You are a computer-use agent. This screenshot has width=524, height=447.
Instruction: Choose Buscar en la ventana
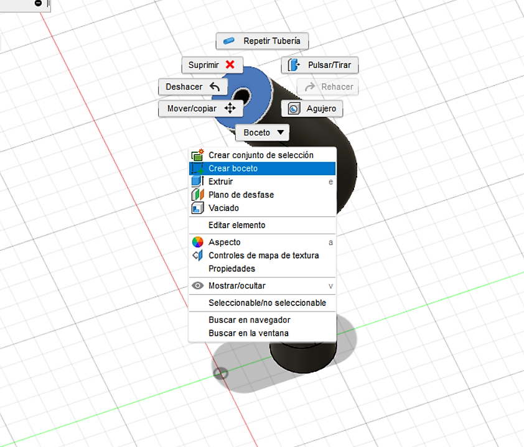[263, 333]
